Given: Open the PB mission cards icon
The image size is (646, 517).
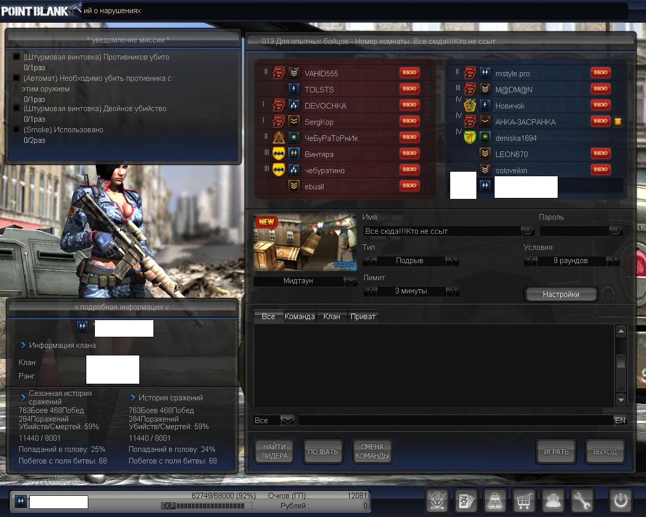Looking at the screenshot, I should [x=465, y=501].
